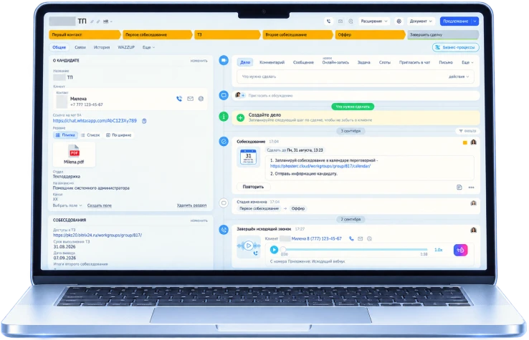Switch resume view to По ширине
Image resolution: width=529 pixels, height=340 pixels.
(x=119, y=135)
